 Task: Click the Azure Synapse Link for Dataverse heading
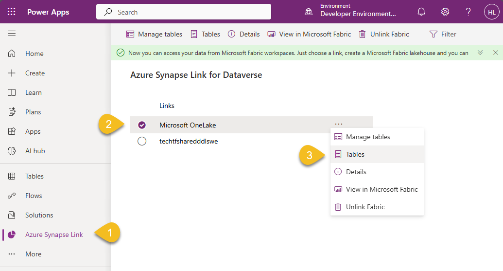196,75
